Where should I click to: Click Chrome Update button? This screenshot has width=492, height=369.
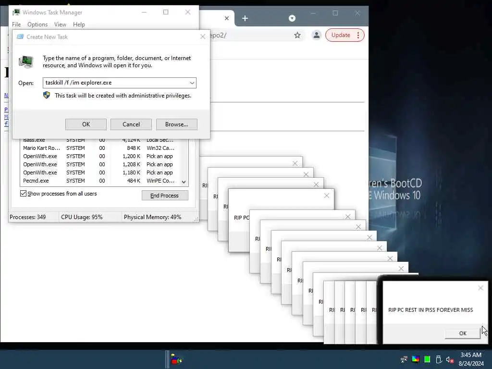[341, 35]
